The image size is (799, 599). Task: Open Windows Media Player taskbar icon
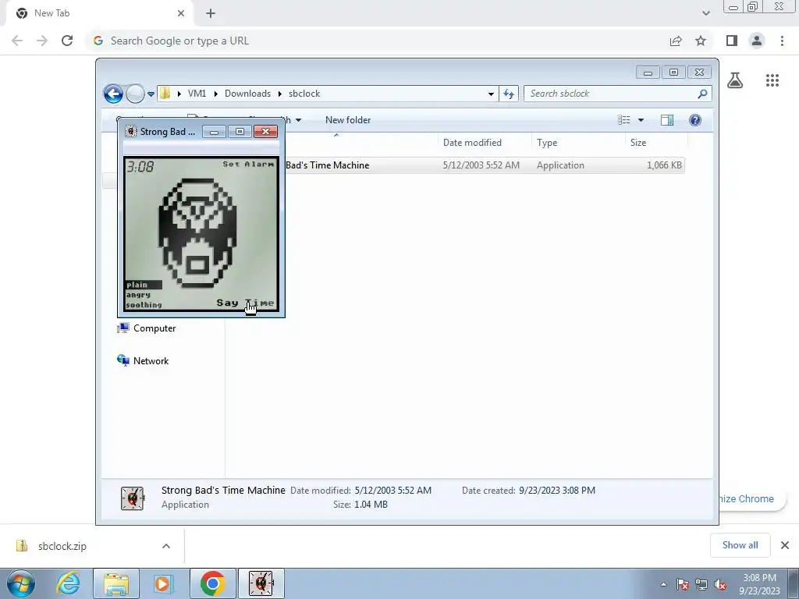(x=163, y=583)
